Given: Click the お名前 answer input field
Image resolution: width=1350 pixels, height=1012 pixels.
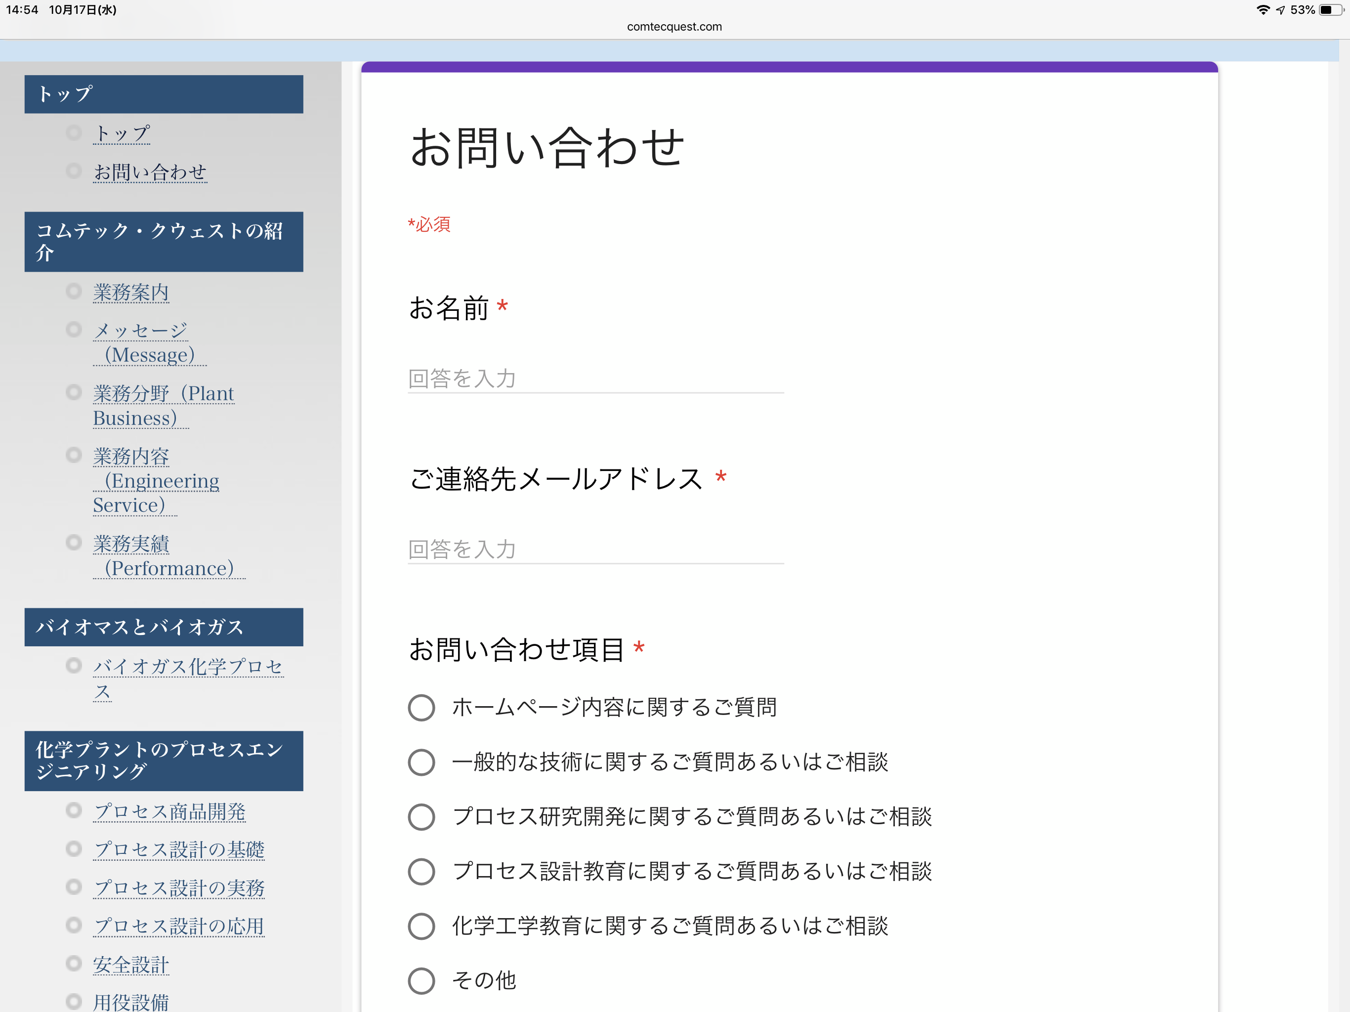Looking at the screenshot, I should [595, 379].
